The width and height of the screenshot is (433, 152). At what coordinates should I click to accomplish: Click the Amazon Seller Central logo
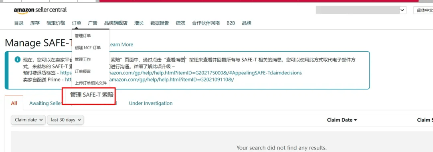coord(40,10)
